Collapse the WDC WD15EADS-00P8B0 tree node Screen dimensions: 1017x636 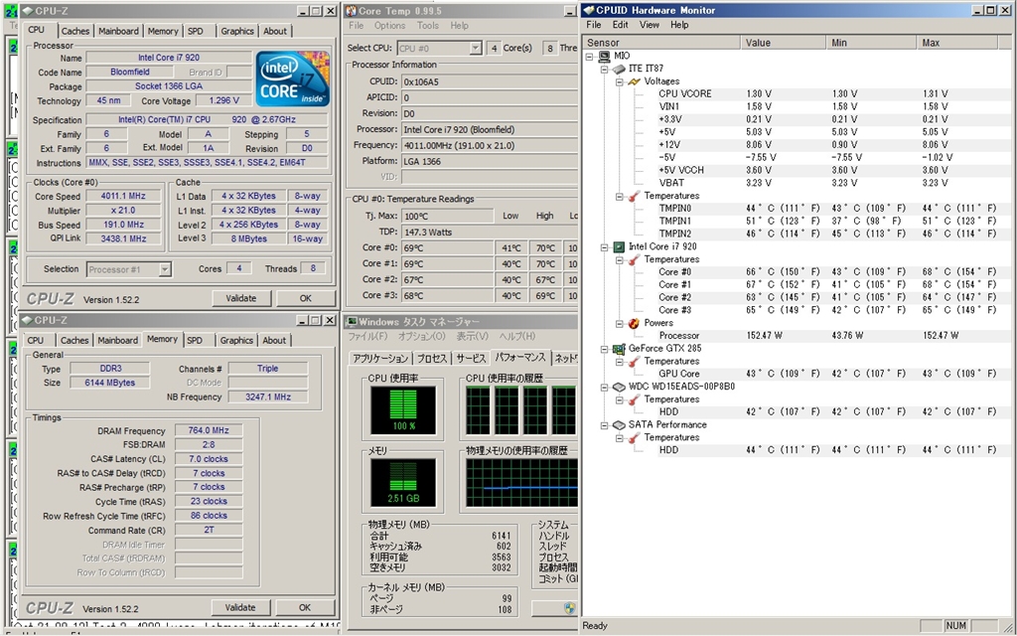coord(605,388)
